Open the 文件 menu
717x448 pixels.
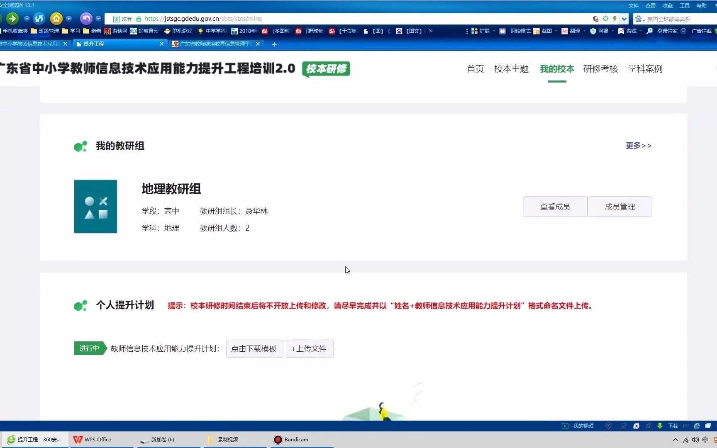[633, 5]
